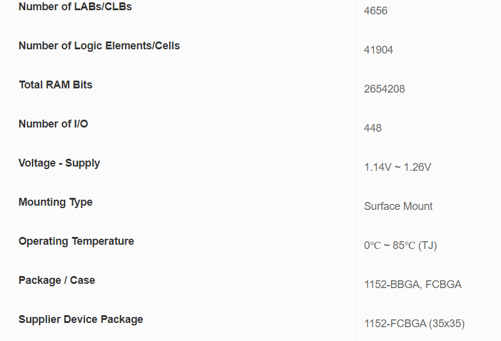Select the Surface Mount value
This screenshot has height=341, width=501.
[398, 206]
